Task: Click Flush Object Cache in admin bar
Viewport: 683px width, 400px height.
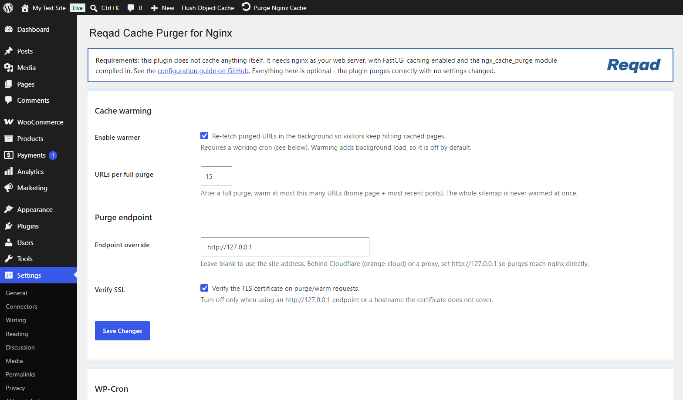Action: coord(208,8)
